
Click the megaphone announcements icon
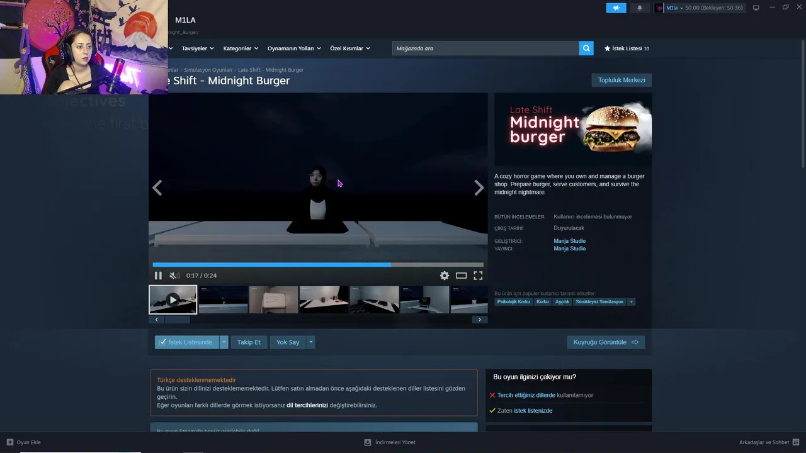click(616, 8)
